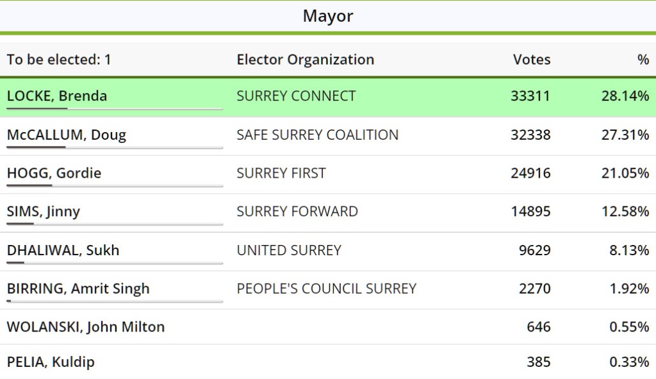The height and width of the screenshot is (379, 656).
Task: Click the SIMS, Jinny candidate name
Action: click(x=43, y=212)
